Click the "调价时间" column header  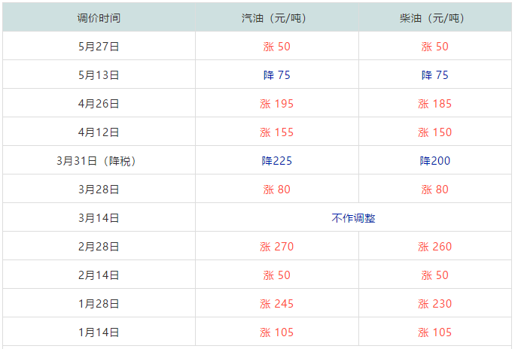pyautogui.click(x=99, y=18)
